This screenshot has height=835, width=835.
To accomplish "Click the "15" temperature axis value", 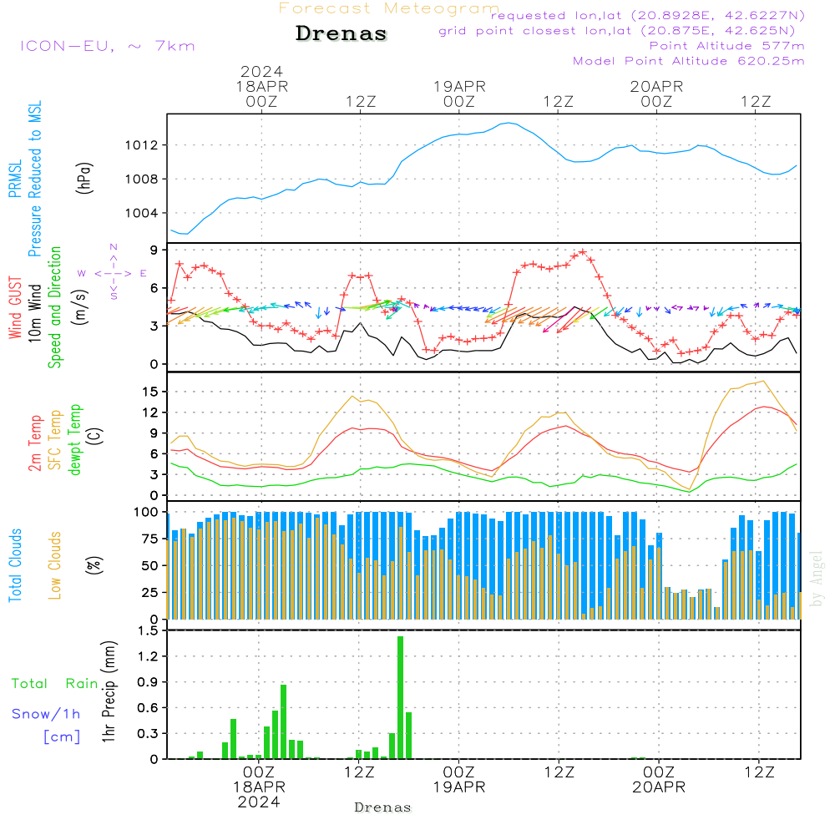I will pos(150,392).
